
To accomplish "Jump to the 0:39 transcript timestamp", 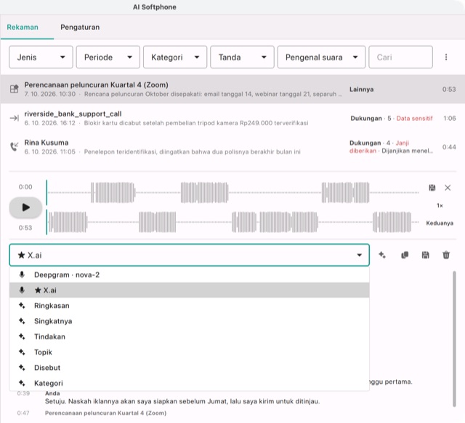I will (23, 393).
